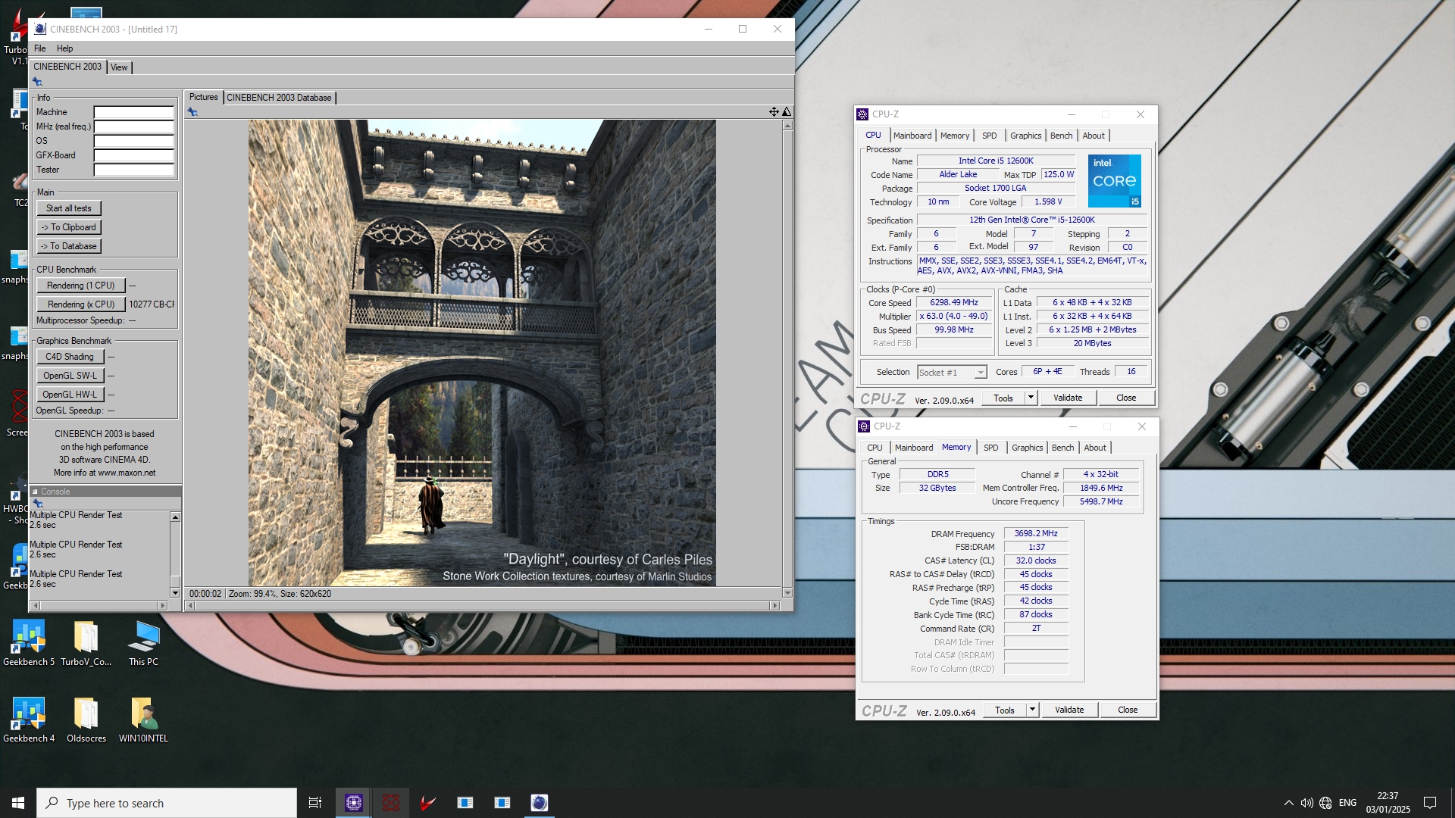Click the red taskbar app icon
This screenshot has height=818, width=1455.
coord(391,803)
